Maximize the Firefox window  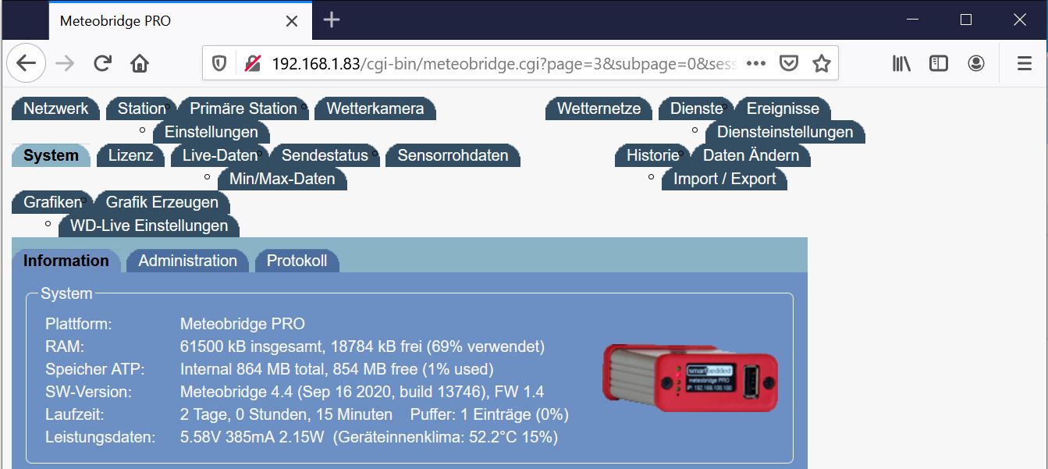(x=966, y=20)
